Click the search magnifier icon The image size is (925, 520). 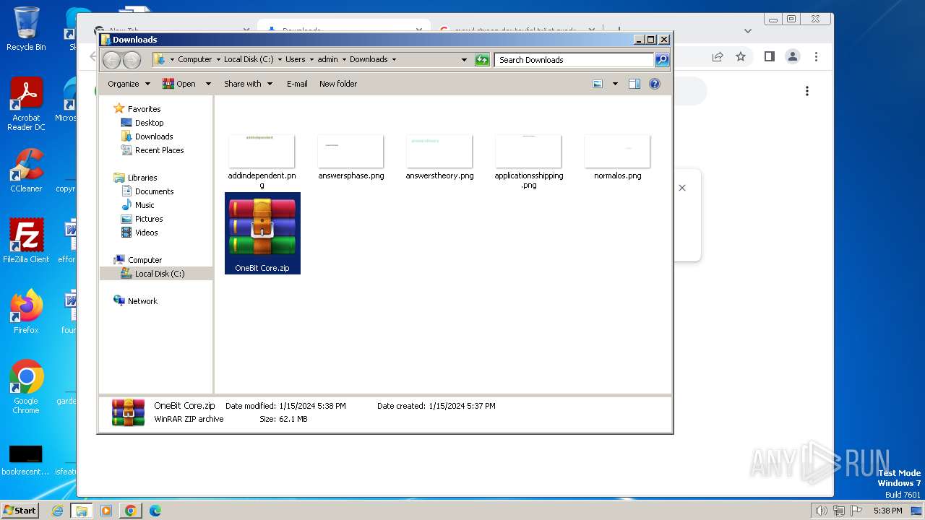click(x=662, y=60)
